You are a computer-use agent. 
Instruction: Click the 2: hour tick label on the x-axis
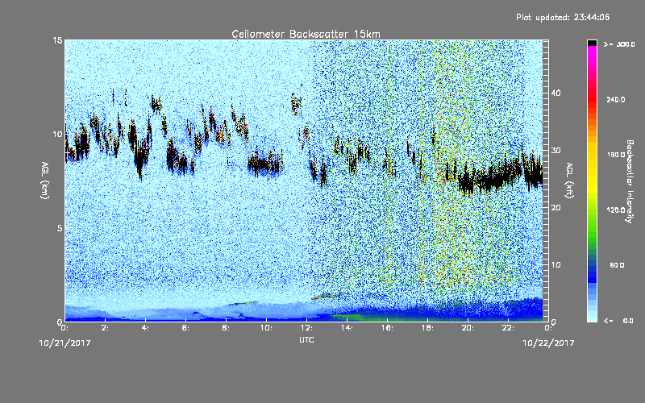105,328
